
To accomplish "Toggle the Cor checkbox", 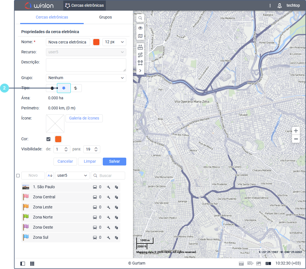I will (48, 139).
